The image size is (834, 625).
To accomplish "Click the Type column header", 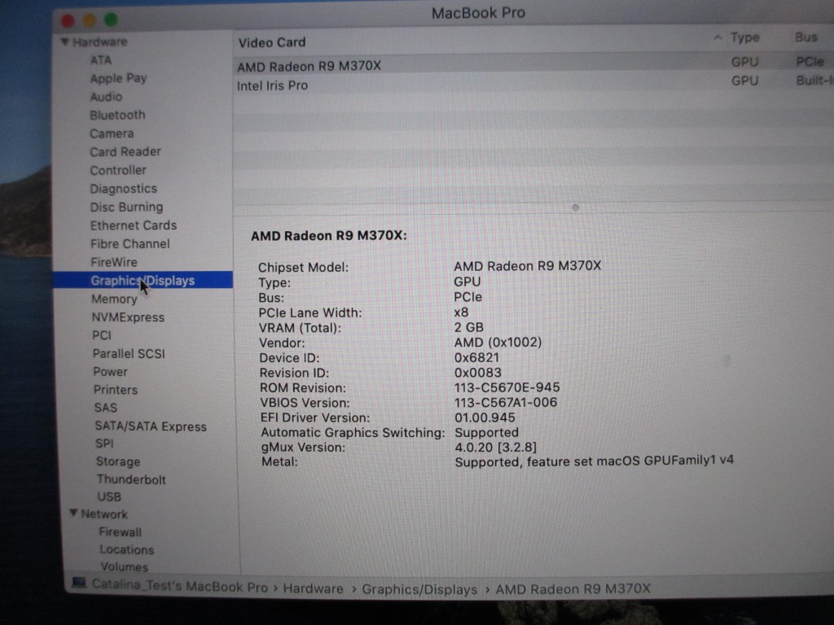I will click(x=744, y=38).
